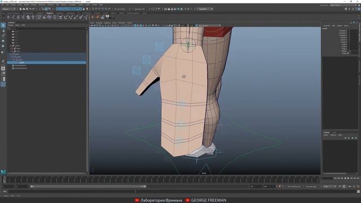Click the playback range slider bar
The image size is (361, 203).
(x=88, y=187)
